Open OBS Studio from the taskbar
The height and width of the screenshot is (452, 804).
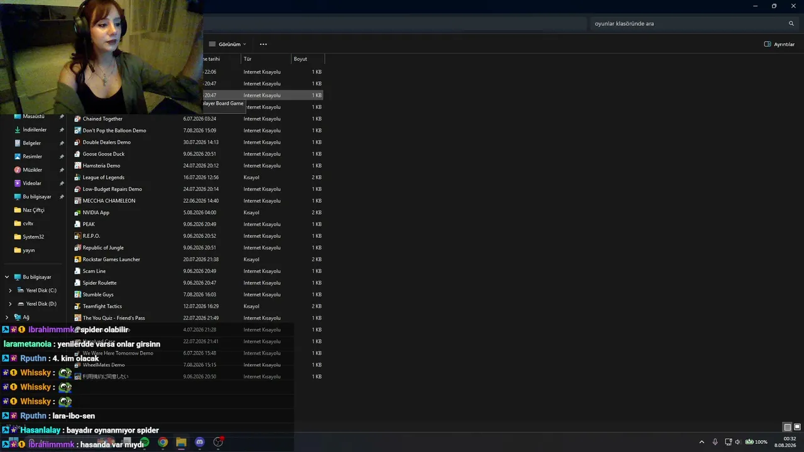point(218,442)
